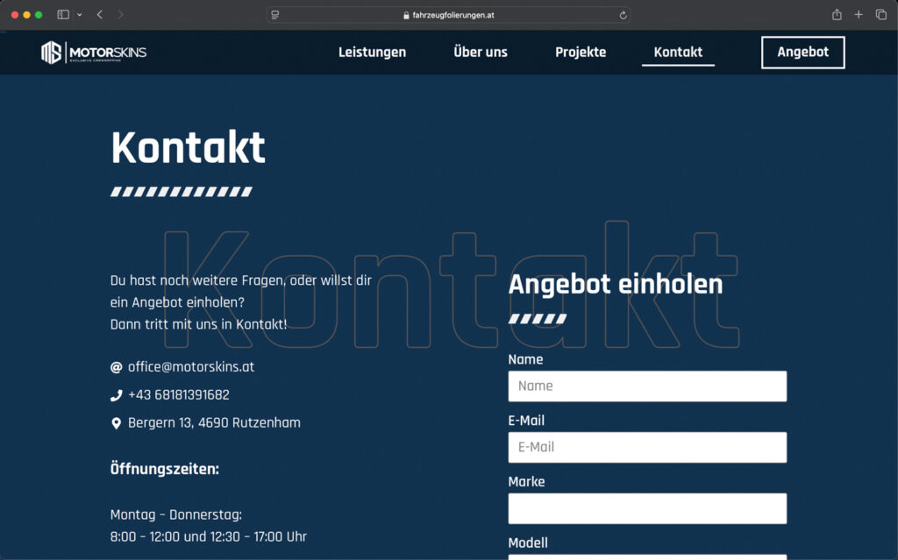Open the Safari share icon

coord(837,14)
